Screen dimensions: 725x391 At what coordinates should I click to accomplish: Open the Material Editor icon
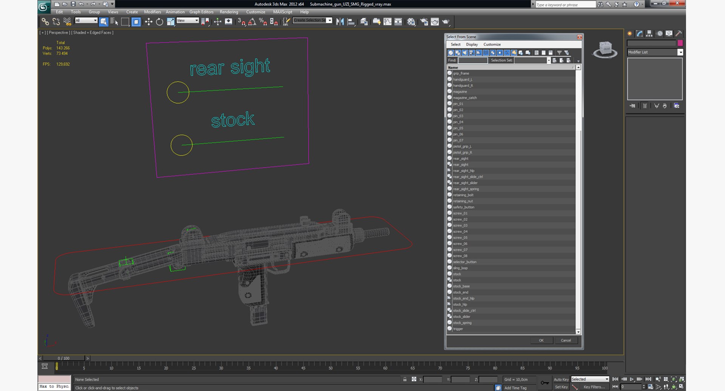[x=411, y=22]
